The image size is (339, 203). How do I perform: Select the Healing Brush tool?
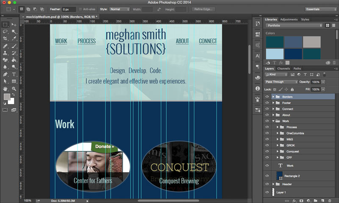pyautogui.click(x=5, y=46)
